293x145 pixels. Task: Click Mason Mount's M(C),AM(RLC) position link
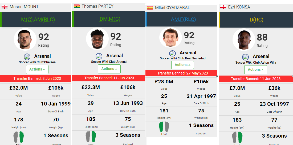point(36,19)
